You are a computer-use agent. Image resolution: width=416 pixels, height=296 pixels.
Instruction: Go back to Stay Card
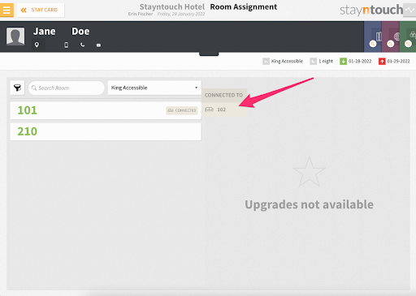coord(41,10)
